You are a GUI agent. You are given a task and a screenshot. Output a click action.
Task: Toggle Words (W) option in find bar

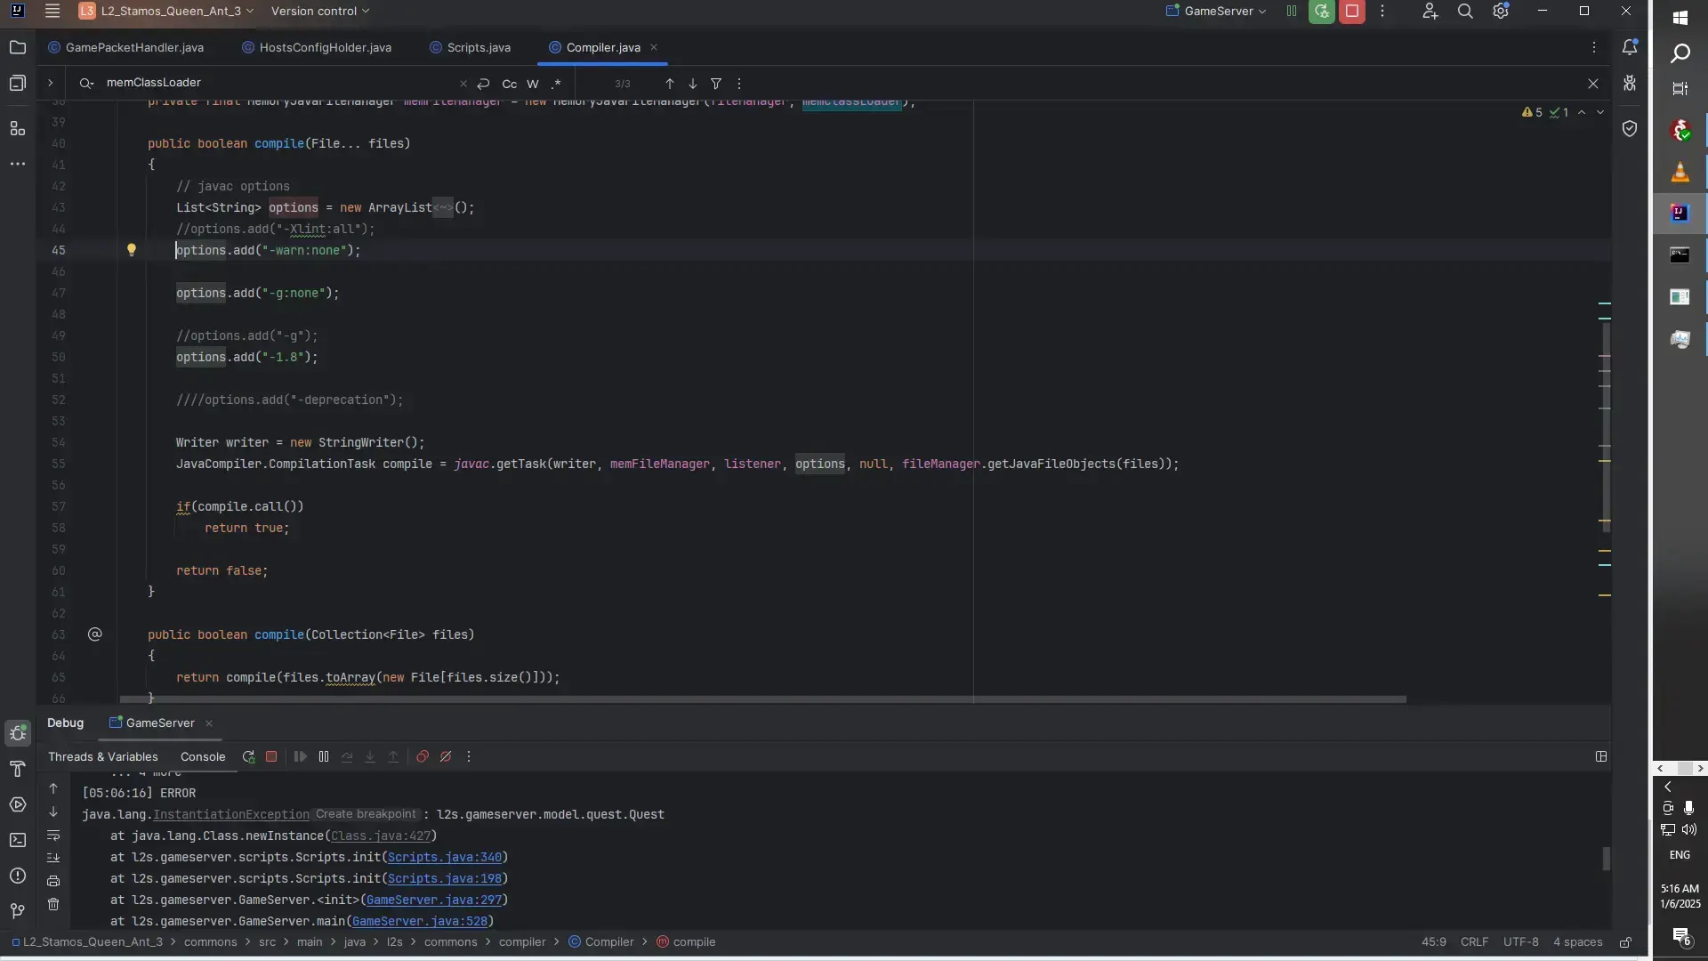pyautogui.click(x=533, y=84)
